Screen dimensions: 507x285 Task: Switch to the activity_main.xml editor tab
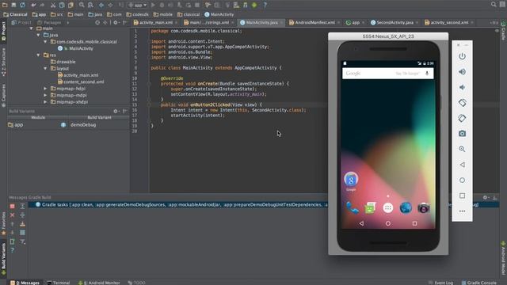pyautogui.click(x=155, y=23)
